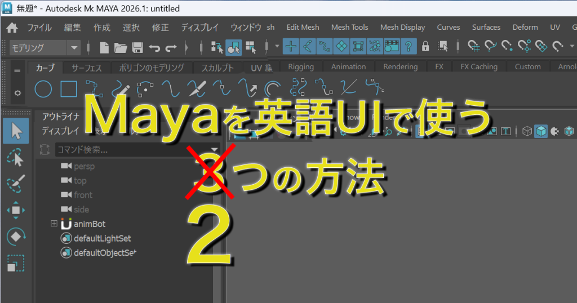The width and height of the screenshot is (577, 303).
Task: Open the モデリング menu set dropdown
Action: pyautogui.click(x=45, y=48)
